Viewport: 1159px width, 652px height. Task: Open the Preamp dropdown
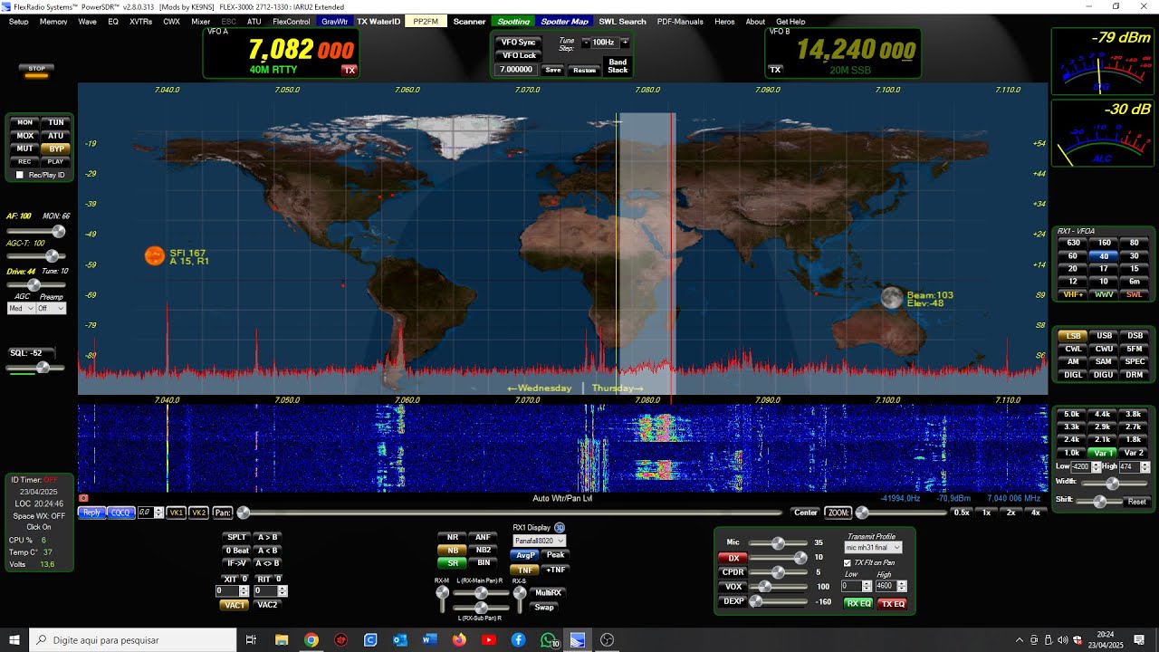click(x=52, y=309)
